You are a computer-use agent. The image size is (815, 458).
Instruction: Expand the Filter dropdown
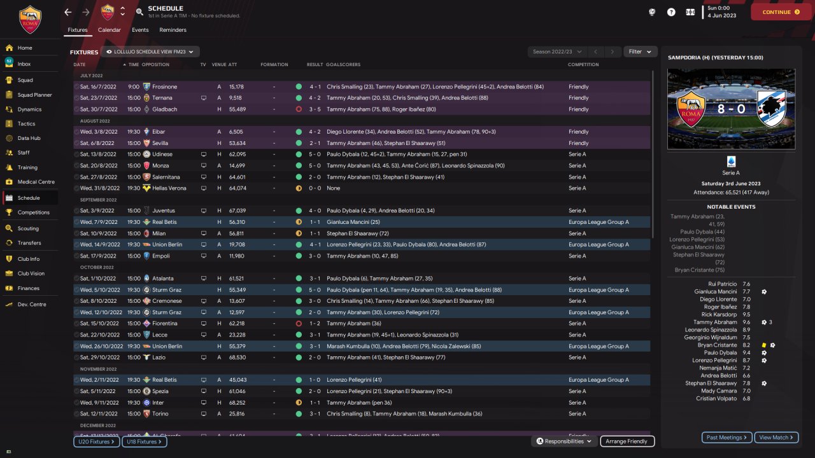tap(641, 52)
